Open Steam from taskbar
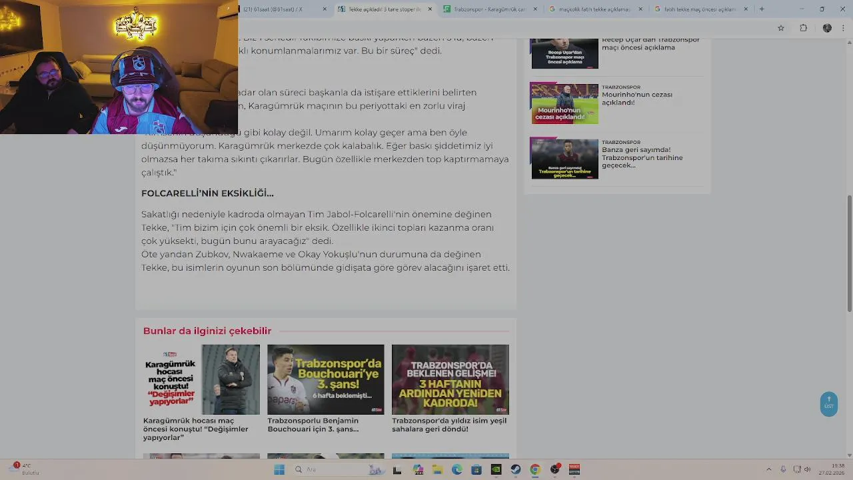The width and height of the screenshot is (853, 480). pyautogui.click(x=515, y=469)
